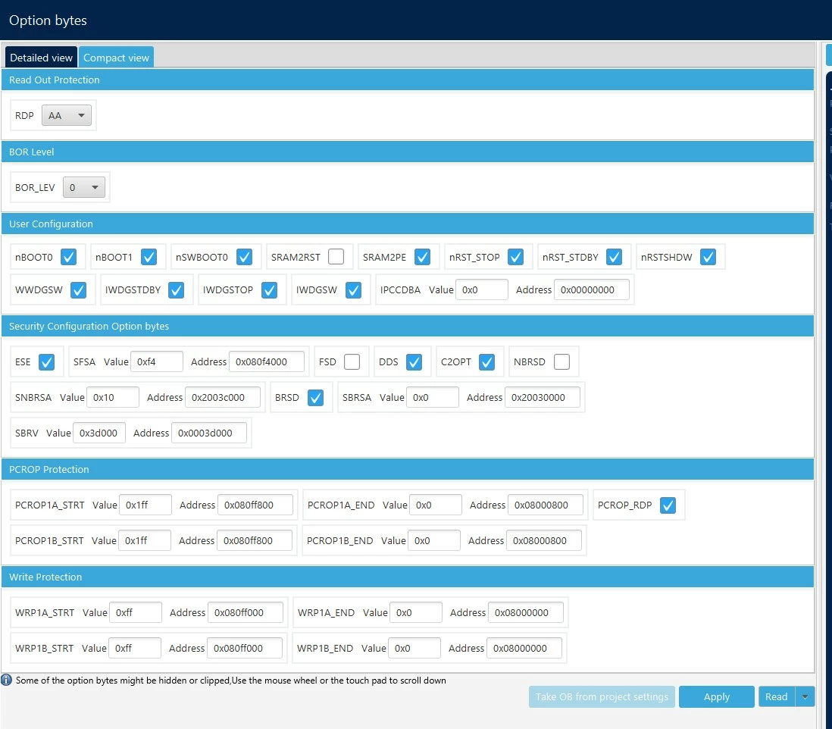Viewport: 832px width, 729px height.
Task: Toggle the BRSD checkbox
Action: [316, 397]
